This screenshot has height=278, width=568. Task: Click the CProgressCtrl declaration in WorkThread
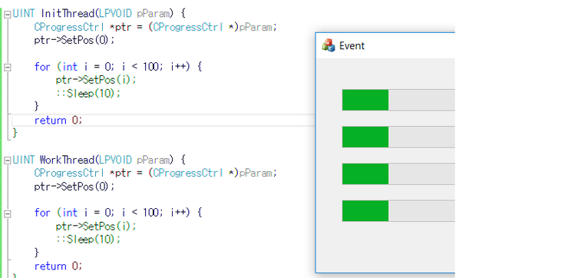pos(155,173)
